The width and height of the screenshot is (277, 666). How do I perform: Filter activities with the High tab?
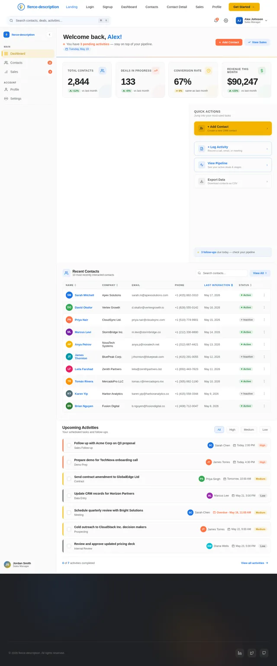[232, 429]
